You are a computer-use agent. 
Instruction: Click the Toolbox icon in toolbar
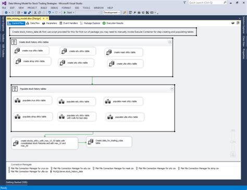click(x=139, y=13)
